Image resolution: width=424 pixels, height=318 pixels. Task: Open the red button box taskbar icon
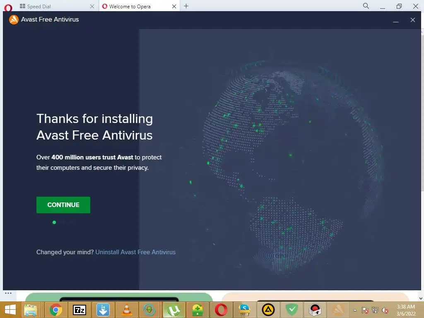pos(315,310)
